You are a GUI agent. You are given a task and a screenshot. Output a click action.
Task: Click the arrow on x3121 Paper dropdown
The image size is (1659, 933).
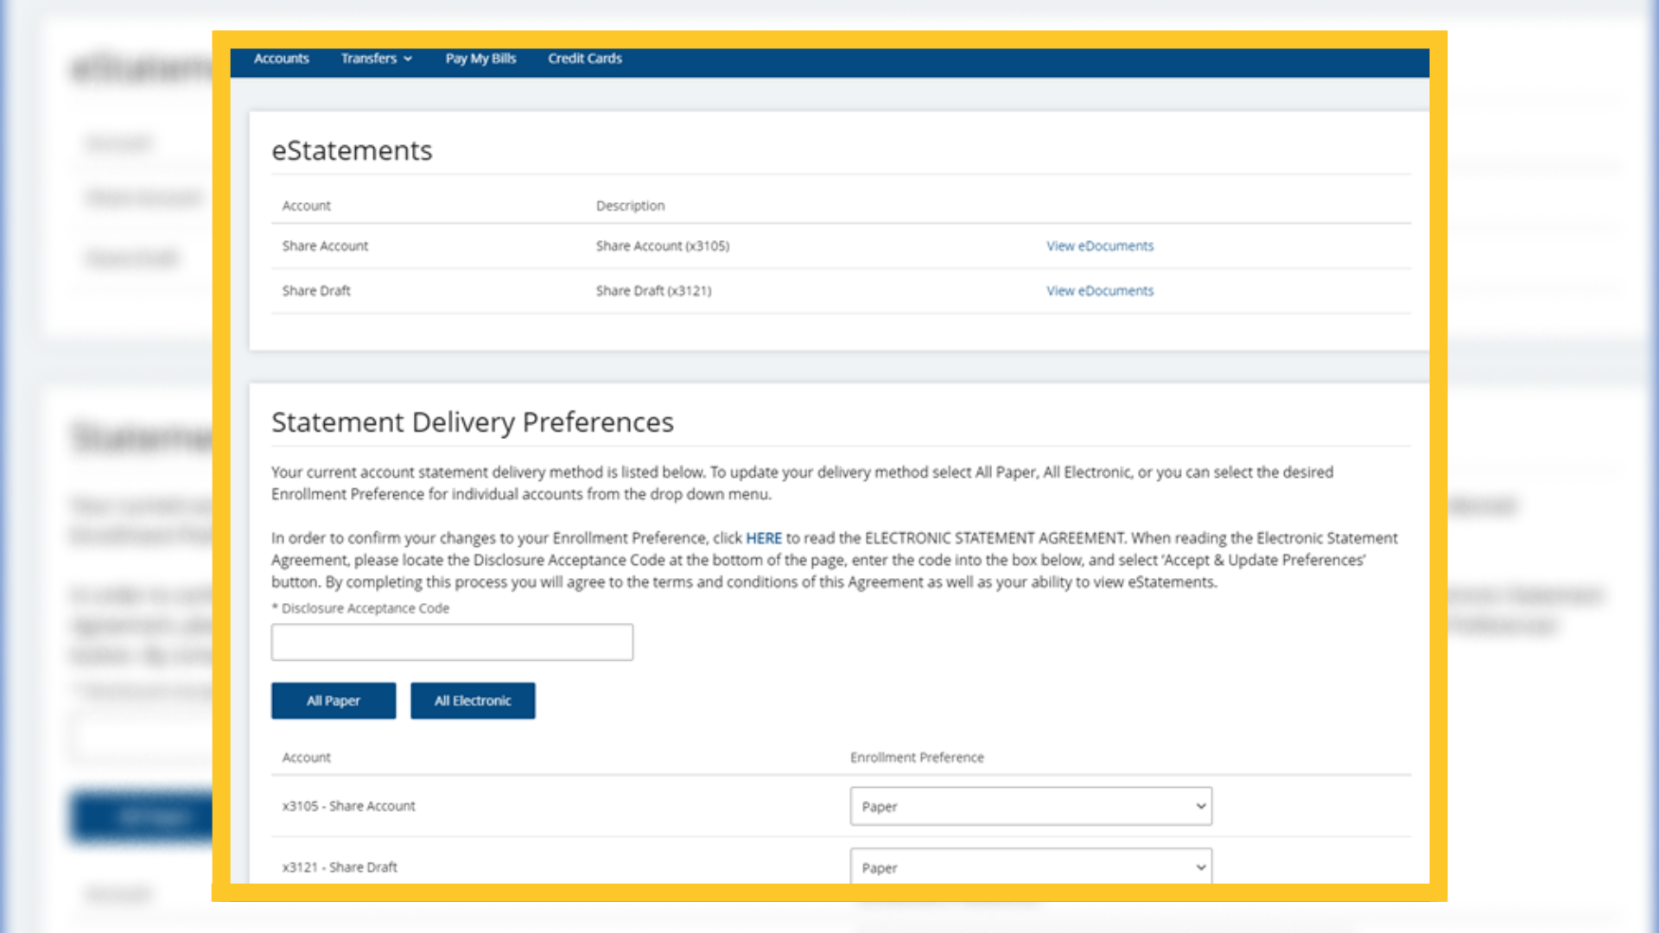(x=1200, y=866)
